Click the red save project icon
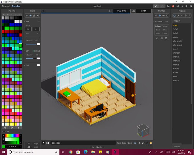 [x=173, y=6]
